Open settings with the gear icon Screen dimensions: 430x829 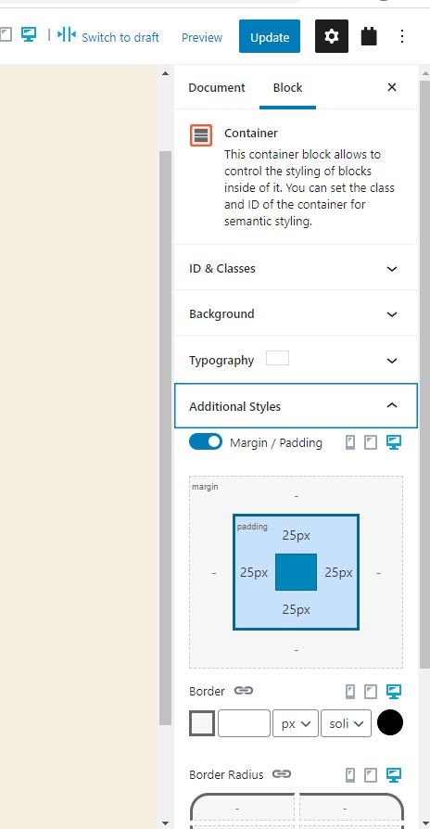tap(332, 36)
